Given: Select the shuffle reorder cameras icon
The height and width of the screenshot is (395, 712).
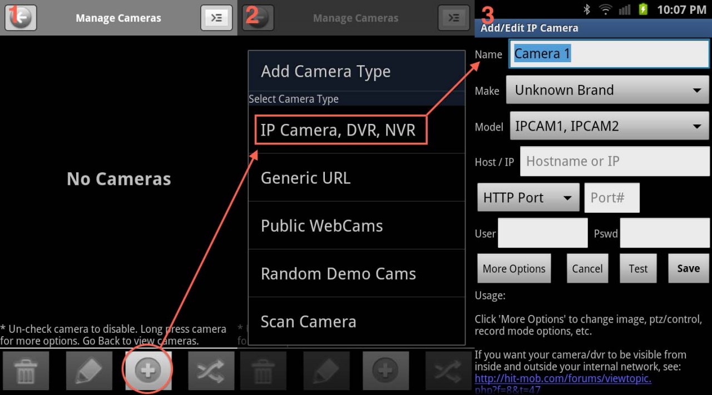Looking at the screenshot, I should [x=211, y=370].
